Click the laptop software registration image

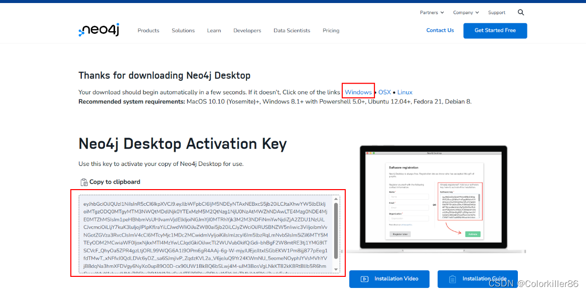click(x=433, y=199)
